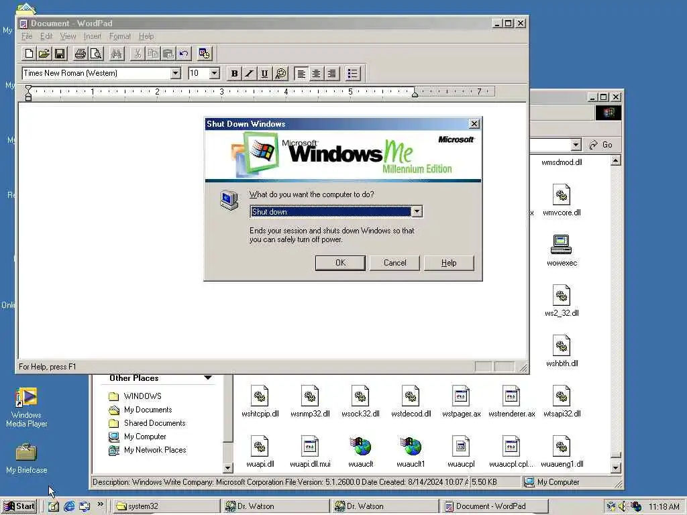The image size is (687, 515).
Task: Open WordPad View menu
Action: [68, 36]
